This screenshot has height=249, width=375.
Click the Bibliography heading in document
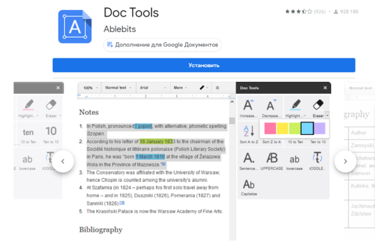click(x=101, y=230)
